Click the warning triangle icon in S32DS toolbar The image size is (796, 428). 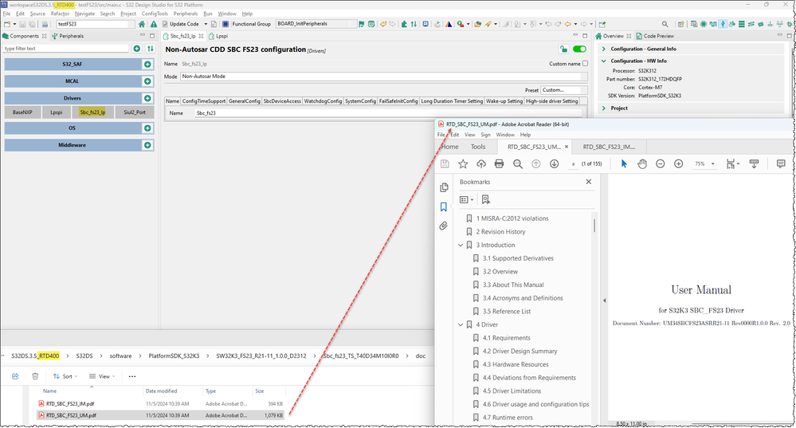coord(153,24)
